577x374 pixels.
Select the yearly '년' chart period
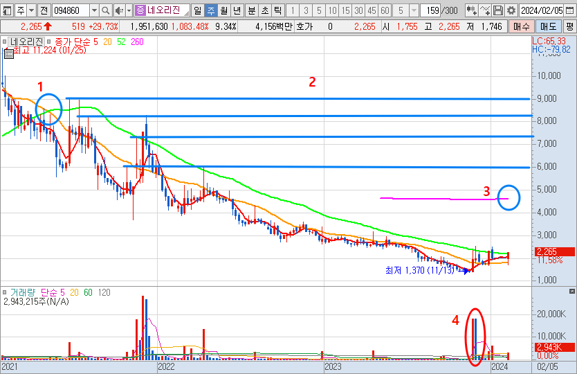click(237, 10)
